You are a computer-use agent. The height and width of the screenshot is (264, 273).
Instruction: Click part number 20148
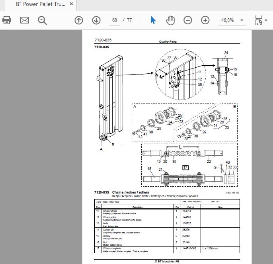click(186, 242)
